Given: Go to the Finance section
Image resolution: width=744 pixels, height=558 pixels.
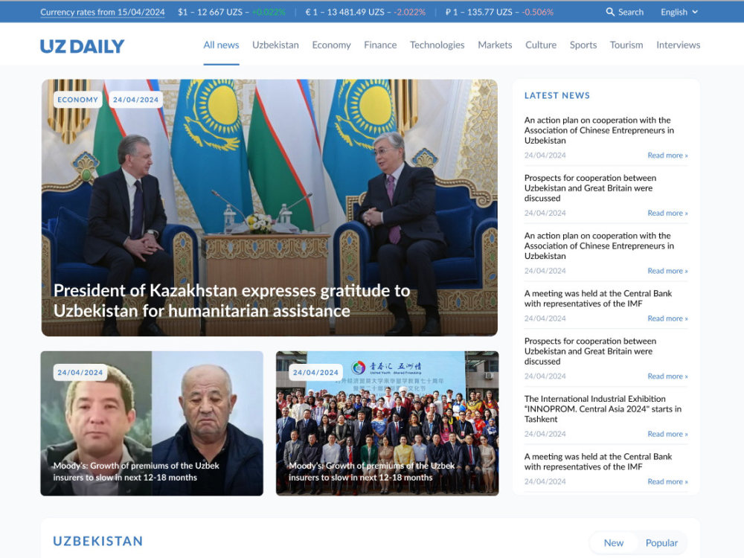Looking at the screenshot, I should (x=380, y=45).
